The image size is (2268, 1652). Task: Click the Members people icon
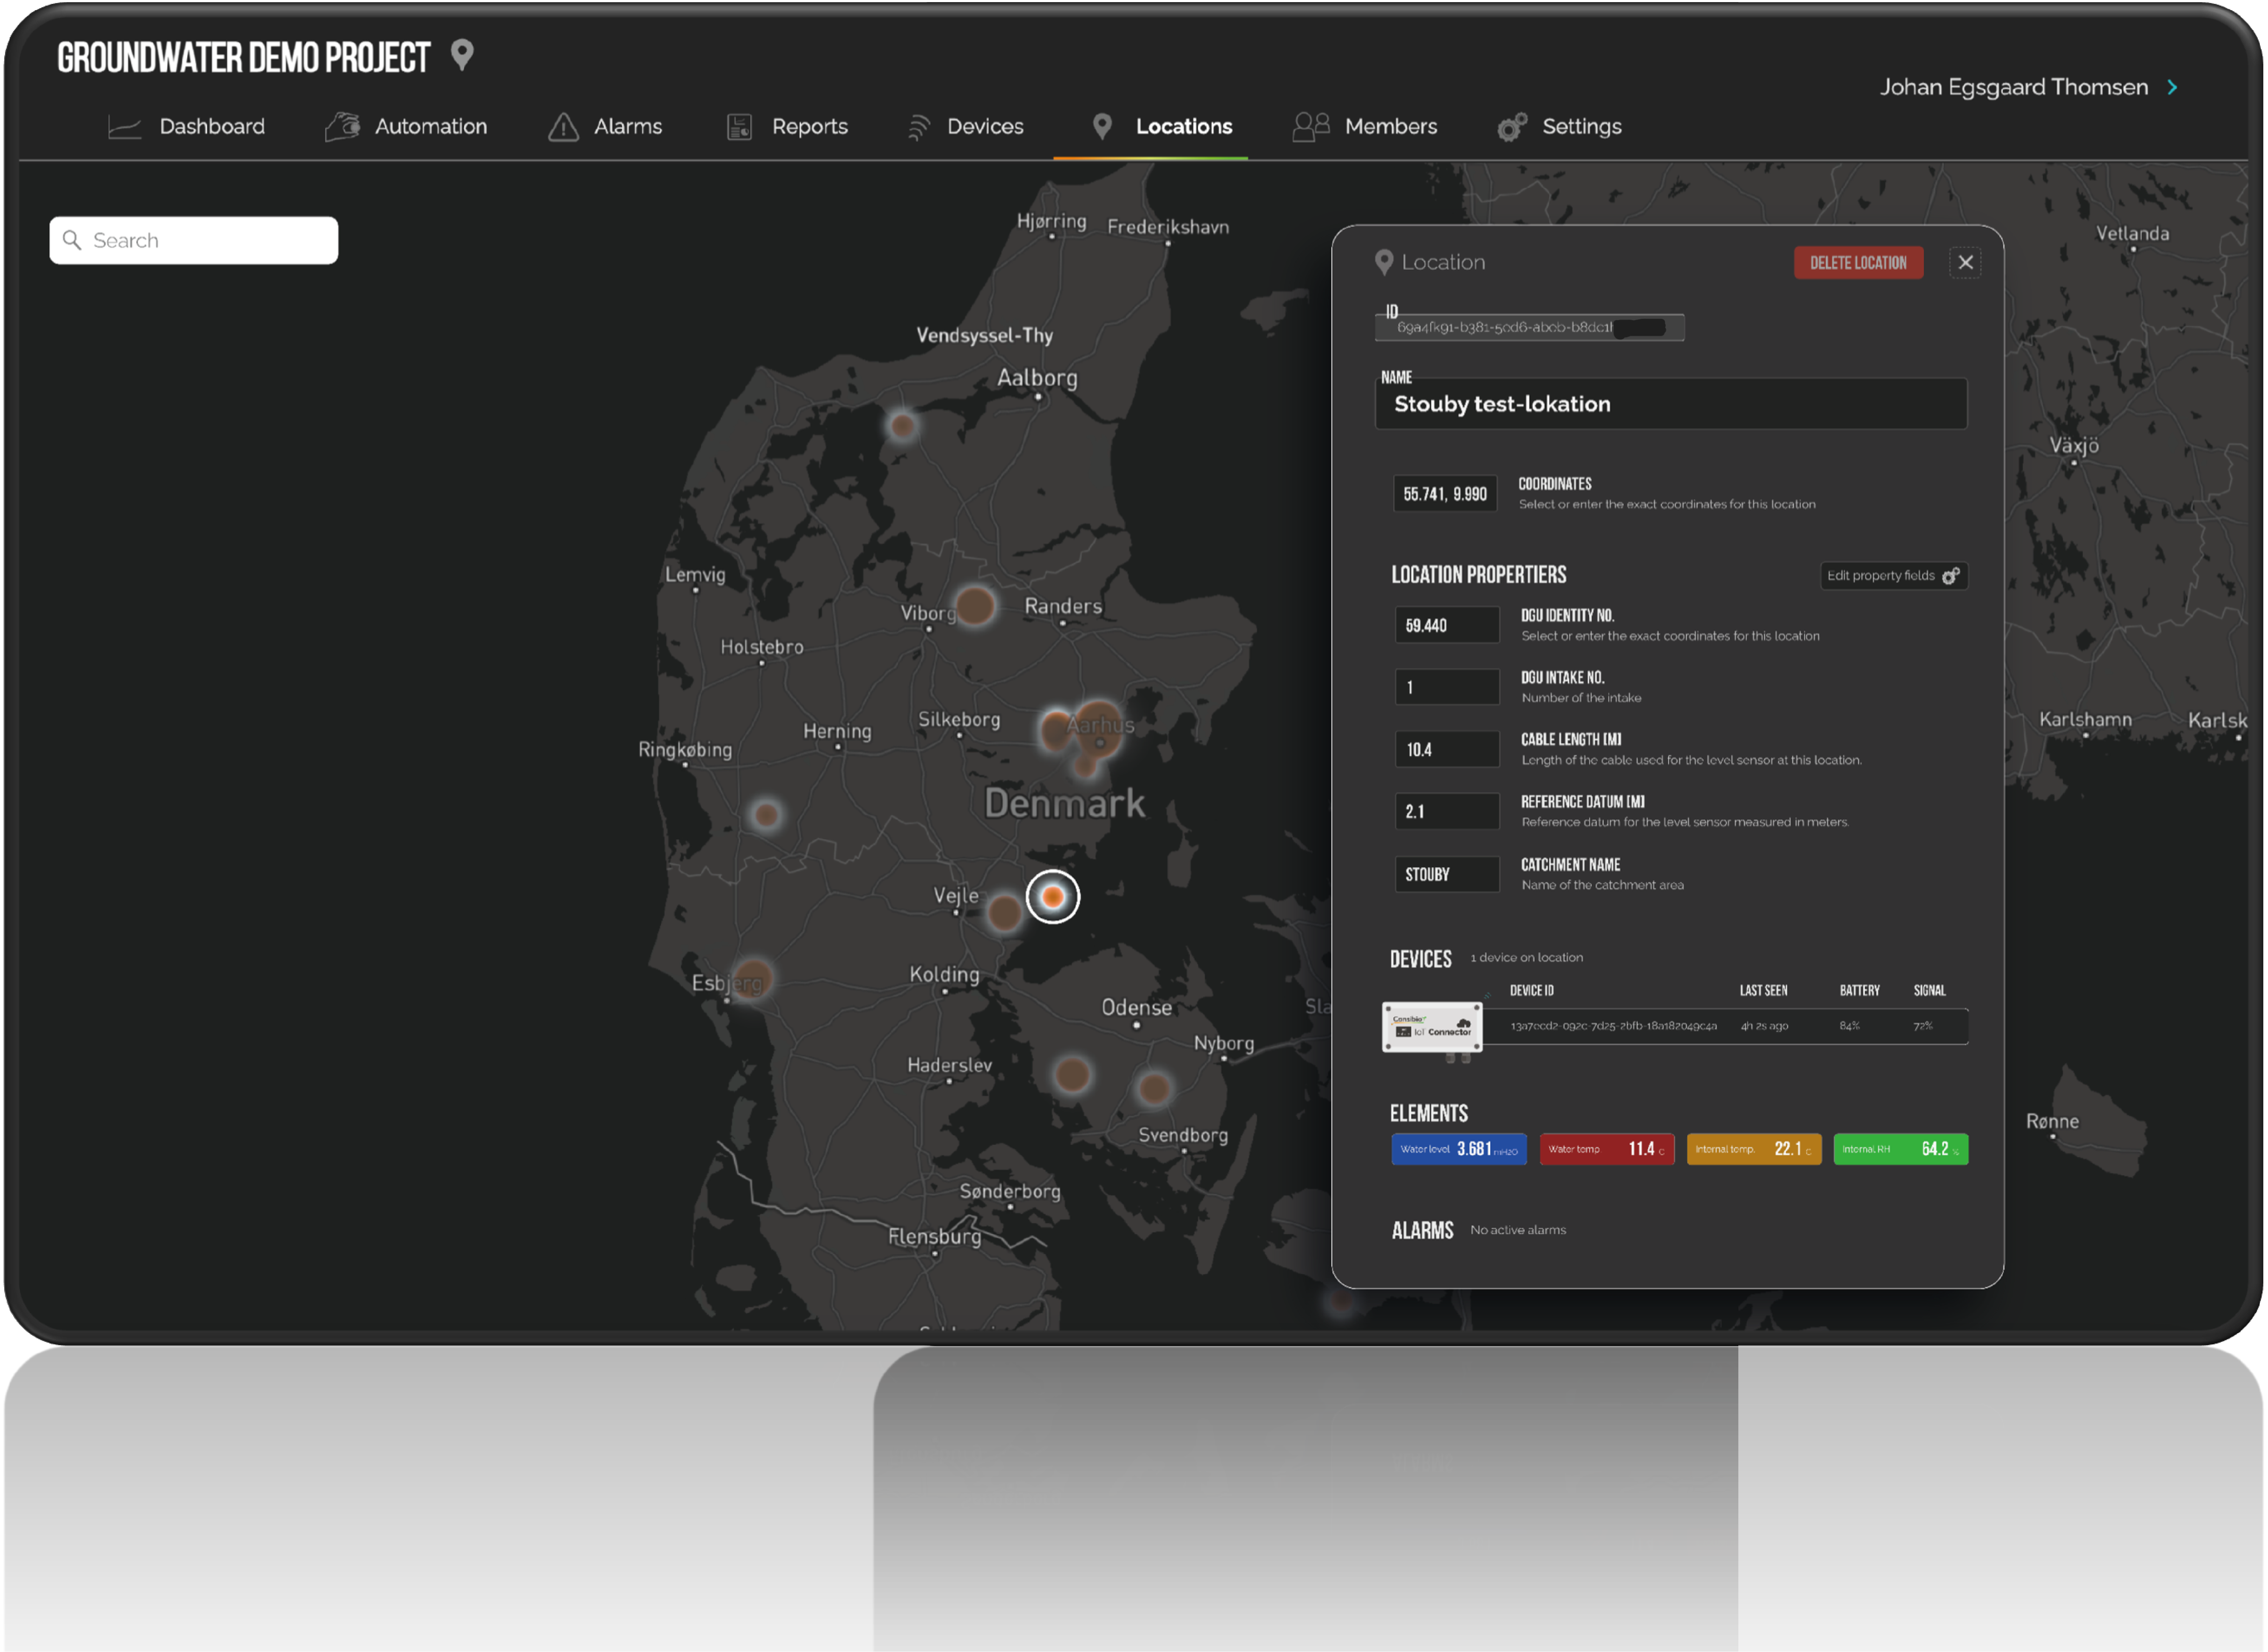click(x=1311, y=127)
